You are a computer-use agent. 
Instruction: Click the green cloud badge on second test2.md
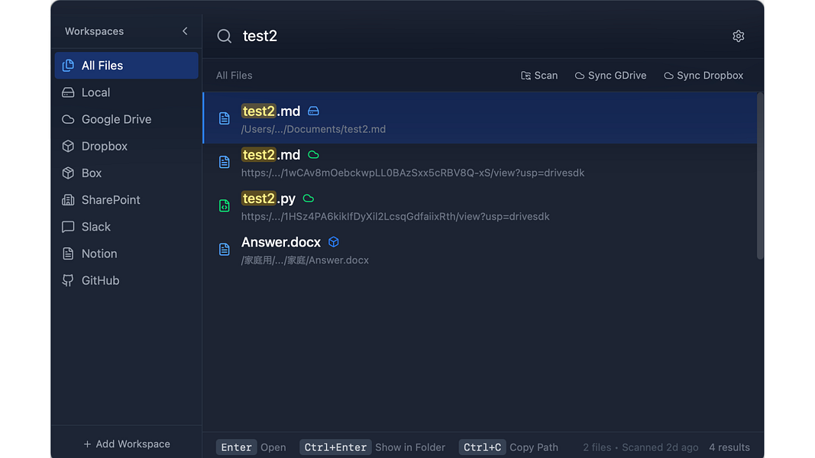coord(313,154)
